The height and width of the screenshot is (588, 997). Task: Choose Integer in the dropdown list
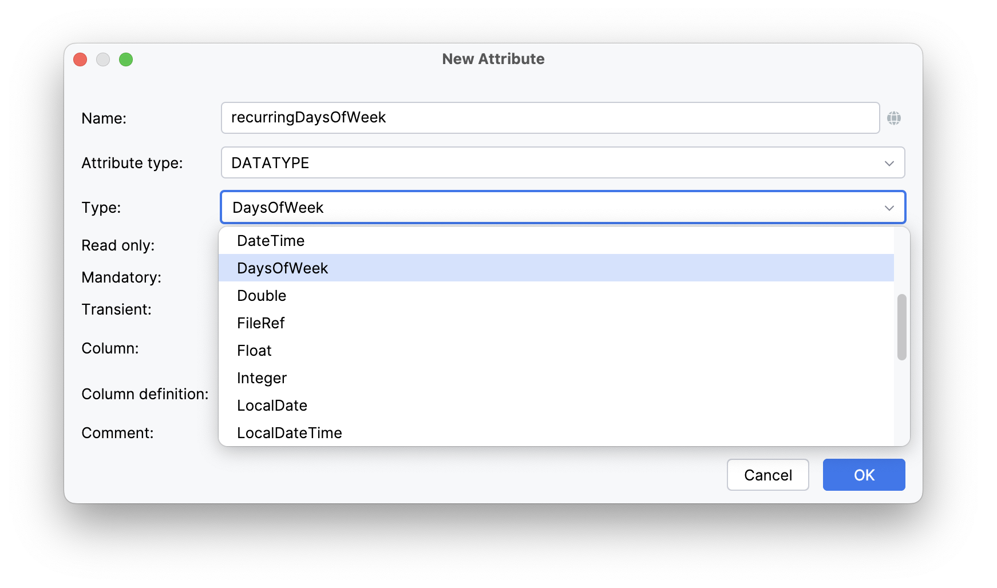[262, 378]
